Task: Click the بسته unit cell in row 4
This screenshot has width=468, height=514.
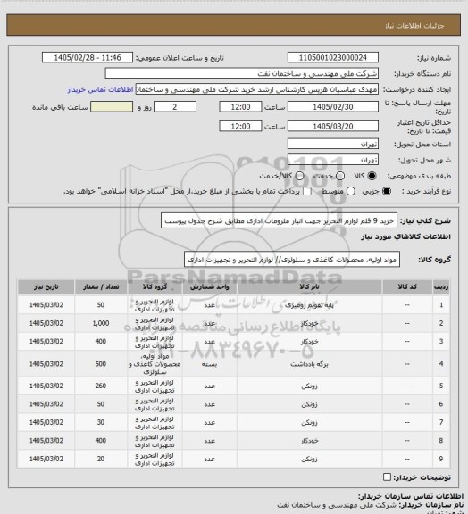Action: 209,364
